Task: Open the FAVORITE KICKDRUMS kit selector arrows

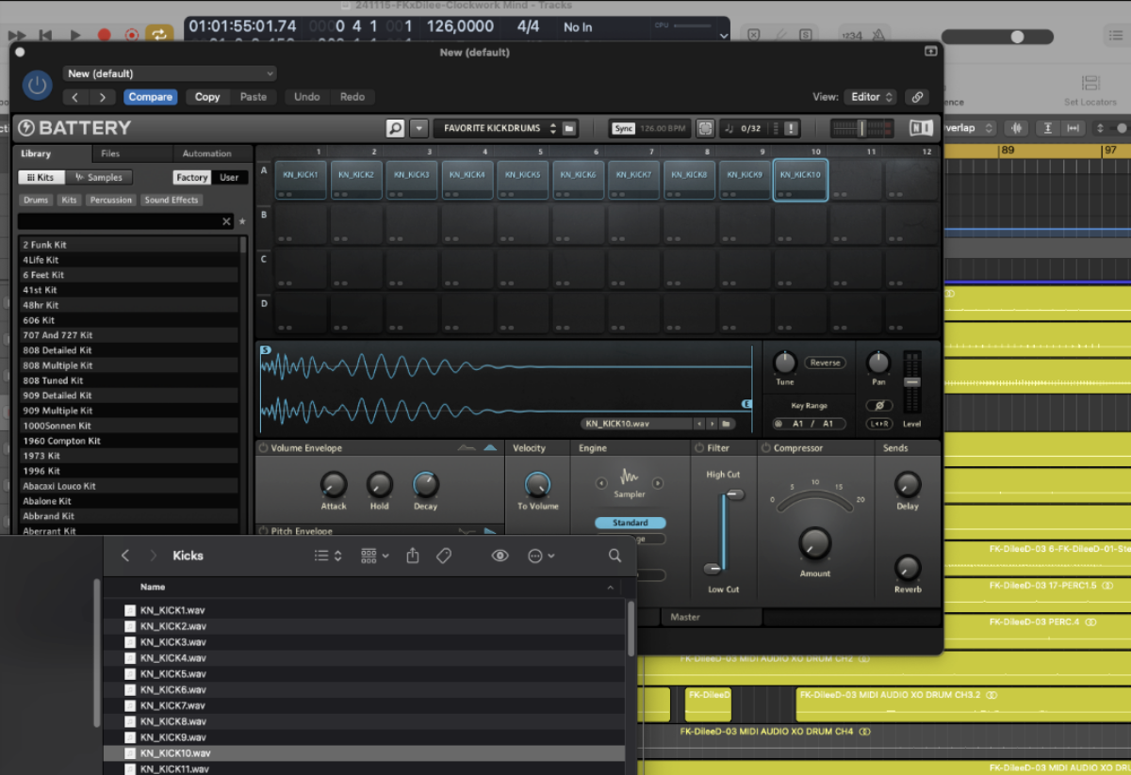Action: [553, 128]
